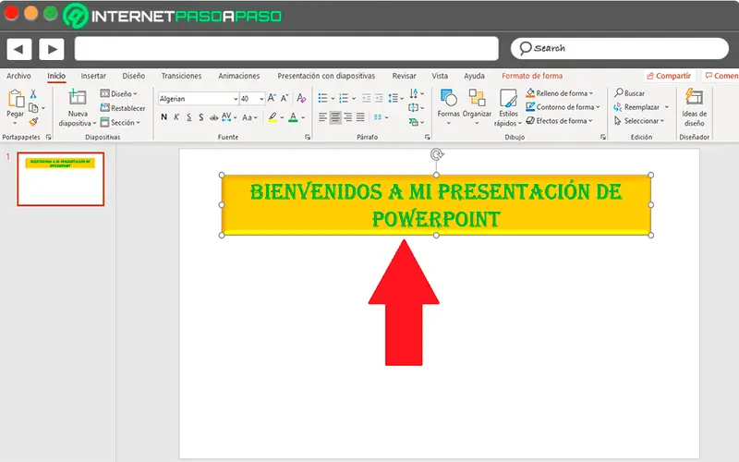The image size is (739, 462).
Task: Toggle underline (S) formatting
Action: [188, 117]
